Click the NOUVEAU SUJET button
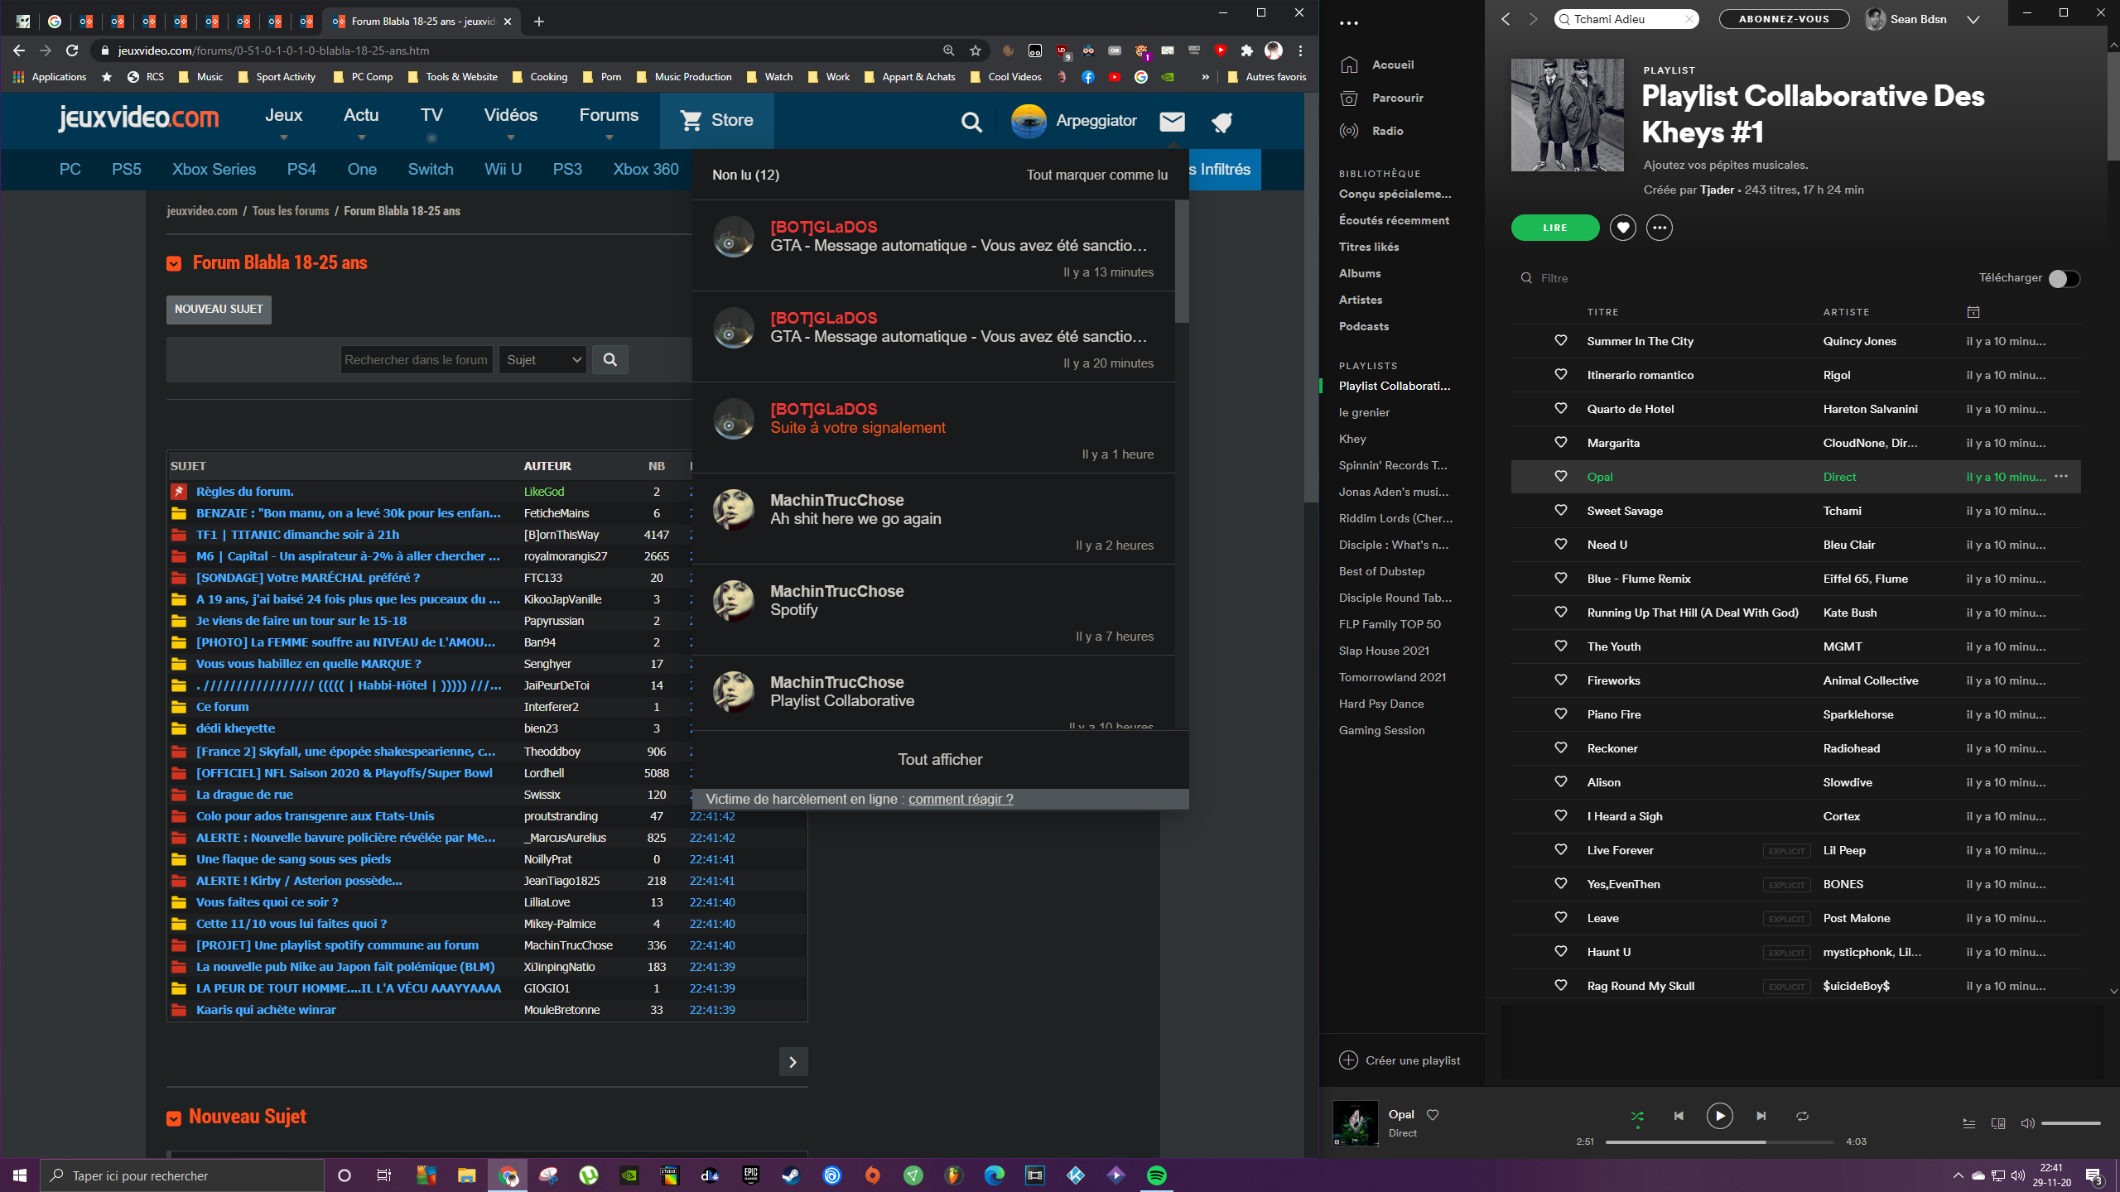 tap(219, 310)
